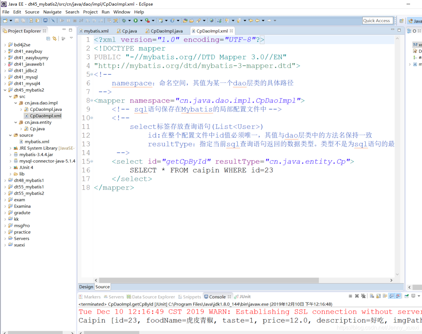Open the Servers view tab
422x334 pixels.
pos(114,297)
